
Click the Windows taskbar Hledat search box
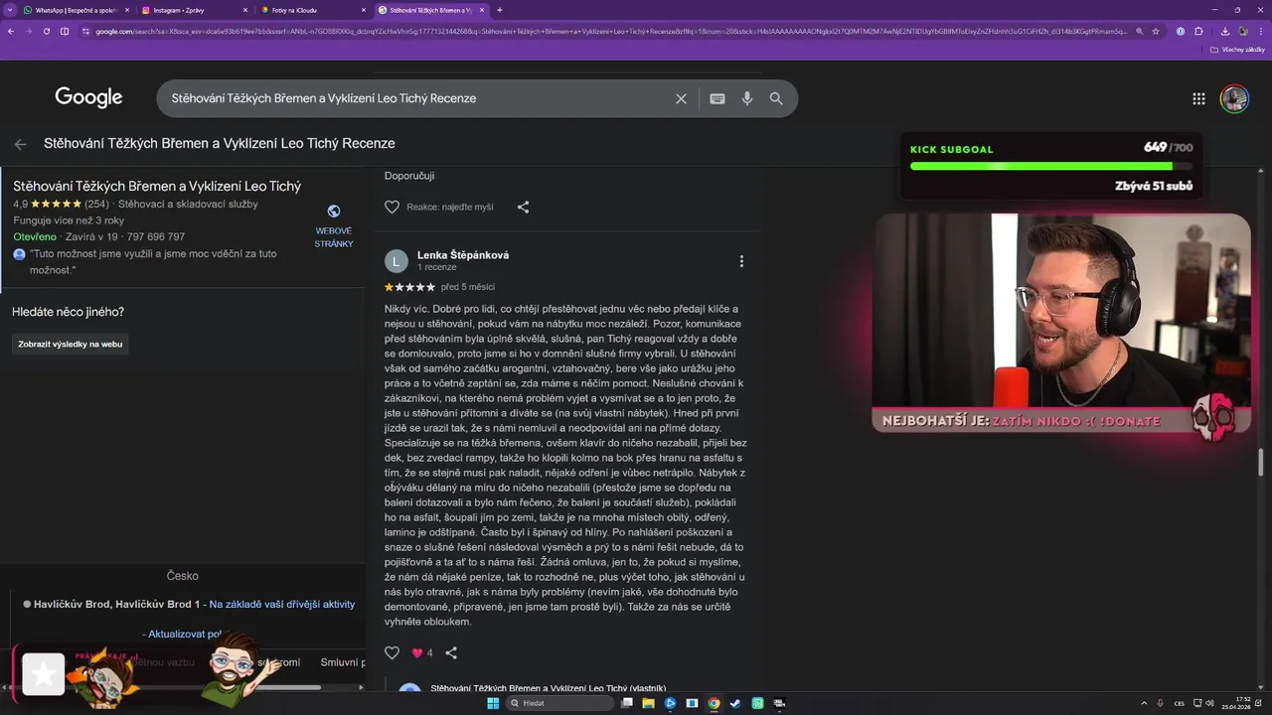[559, 703]
